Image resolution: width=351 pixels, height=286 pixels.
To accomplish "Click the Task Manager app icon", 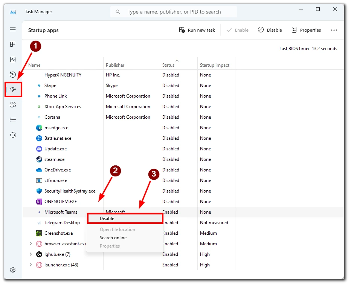I will (13, 12).
